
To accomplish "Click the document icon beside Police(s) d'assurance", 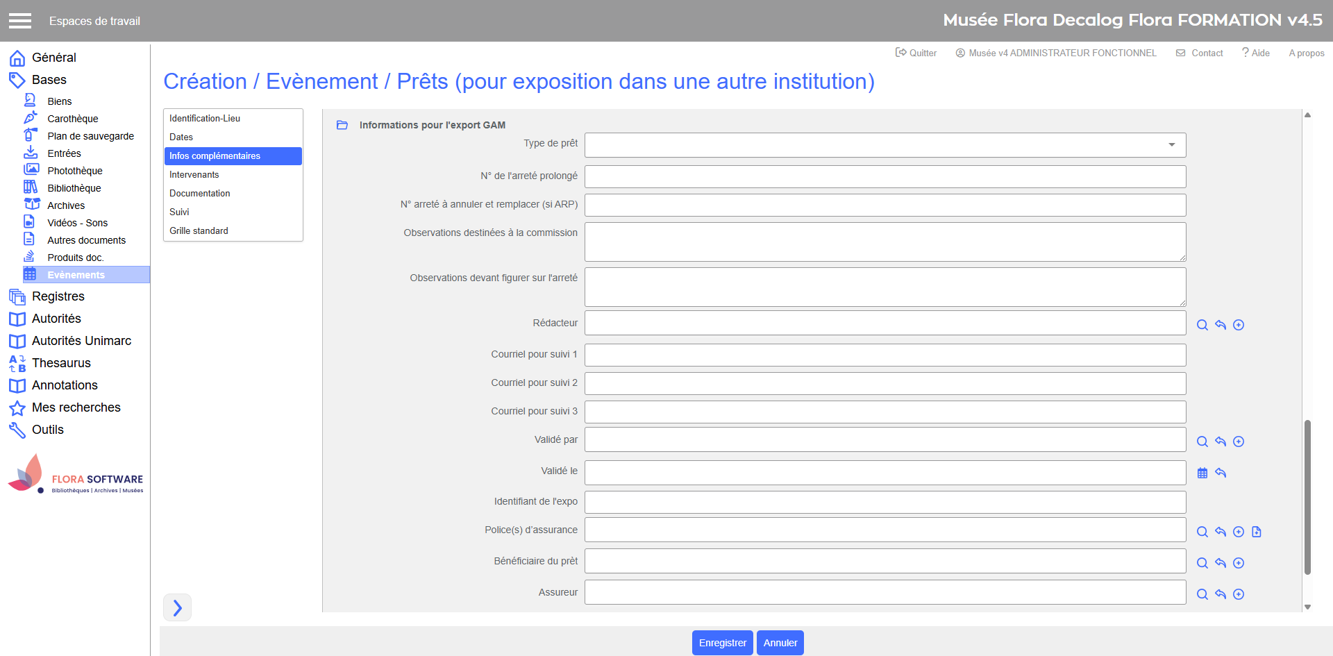I will [1257, 532].
